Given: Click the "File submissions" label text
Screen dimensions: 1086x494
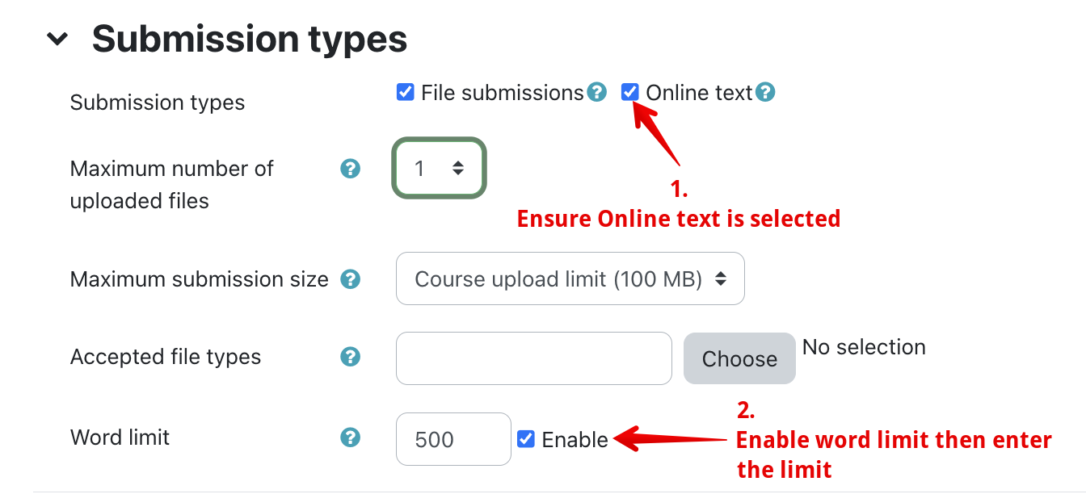Looking at the screenshot, I should tap(502, 93).
